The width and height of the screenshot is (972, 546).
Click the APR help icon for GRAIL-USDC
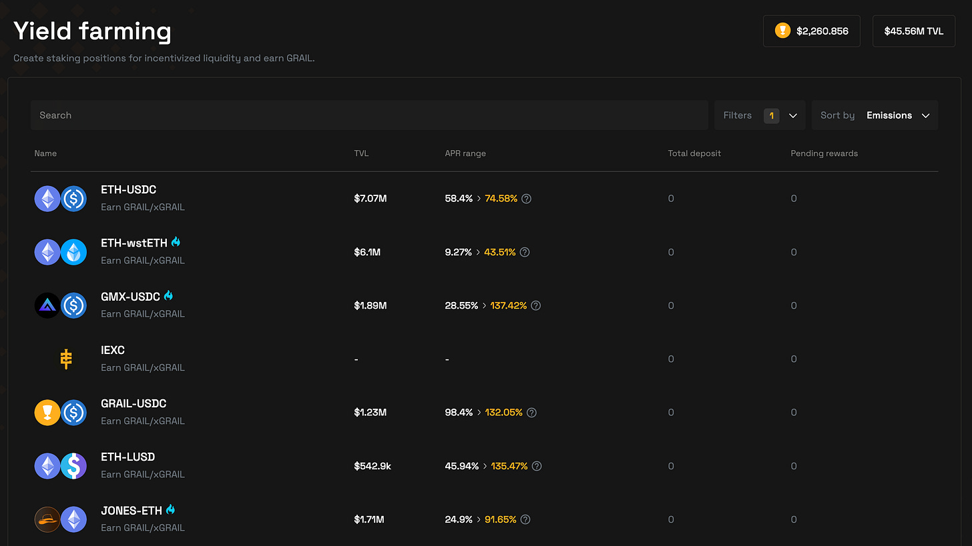[x=531, y=413]
